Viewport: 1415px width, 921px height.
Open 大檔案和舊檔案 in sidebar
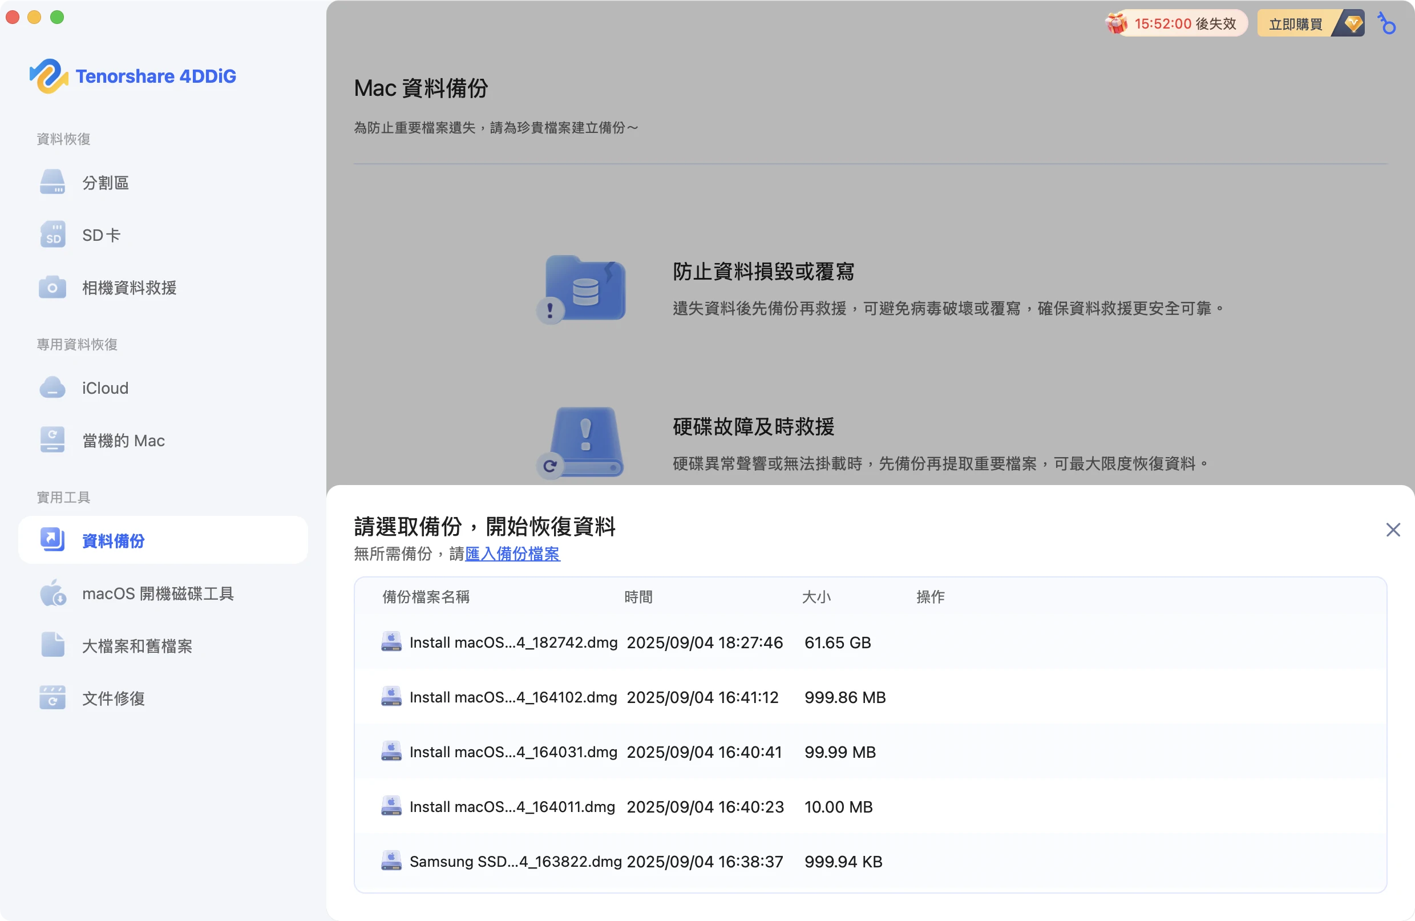pos(163,645)
